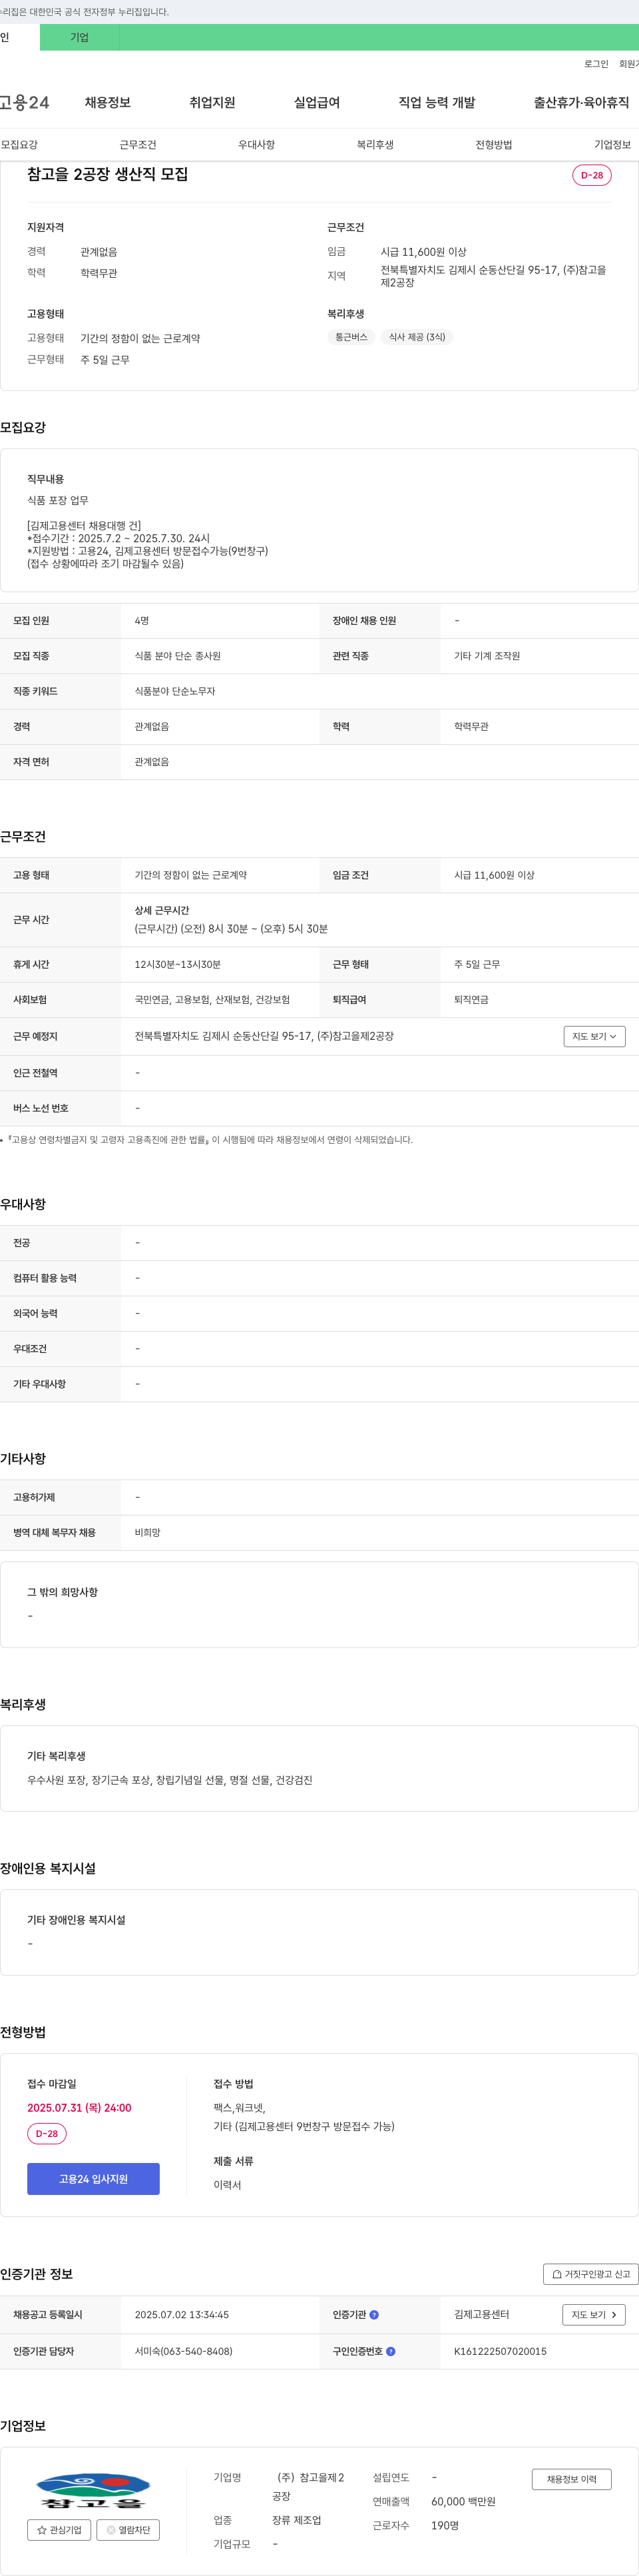Jump to 우대사항 section tab
Viewport: 639px width, 2576px height.
(257, 145)
